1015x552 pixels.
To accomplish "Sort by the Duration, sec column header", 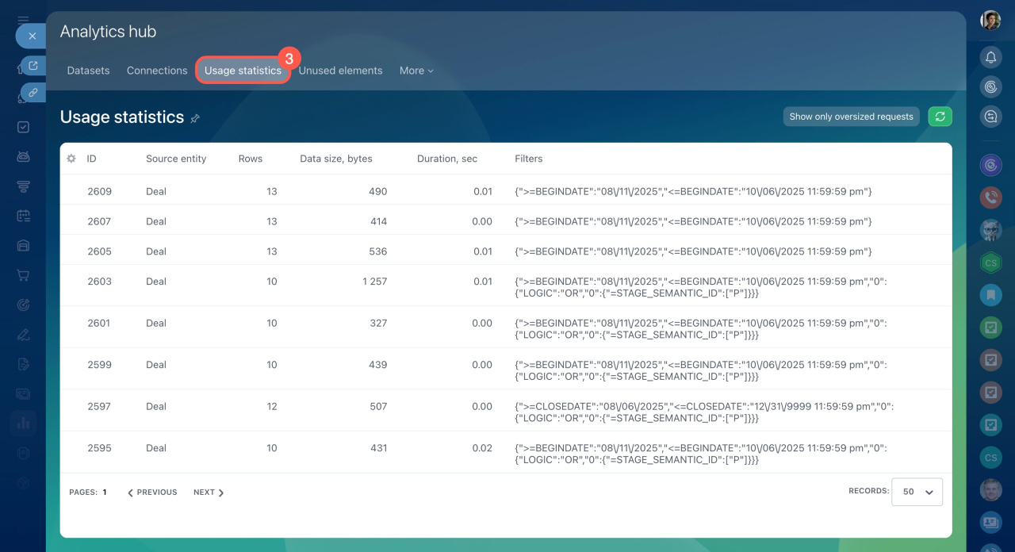I will (x=447, y=159).
